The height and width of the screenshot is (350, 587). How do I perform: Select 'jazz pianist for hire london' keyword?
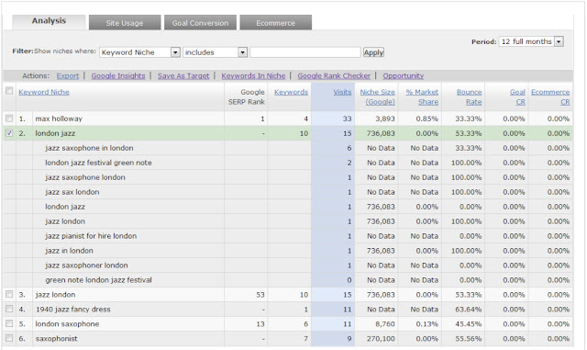click(91, 236)
